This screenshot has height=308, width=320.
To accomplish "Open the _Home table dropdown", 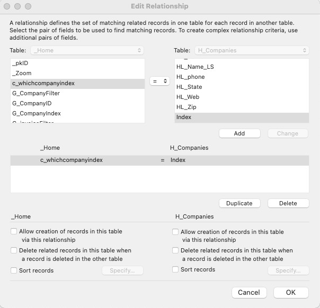I will point(87,50).
